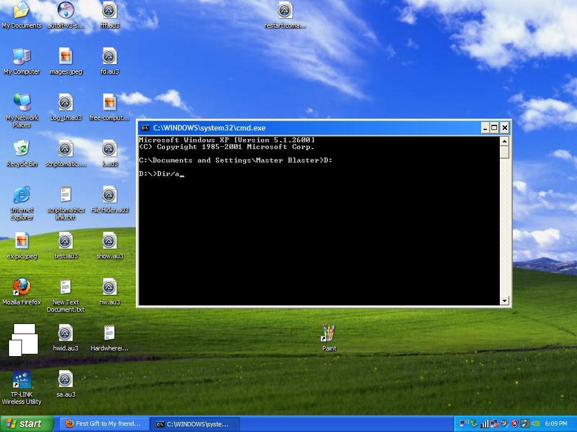The width and height of the screenshot is (577, 432).
Task: Open the red security shield alert tray icon
Action: [x=514, y=424]
